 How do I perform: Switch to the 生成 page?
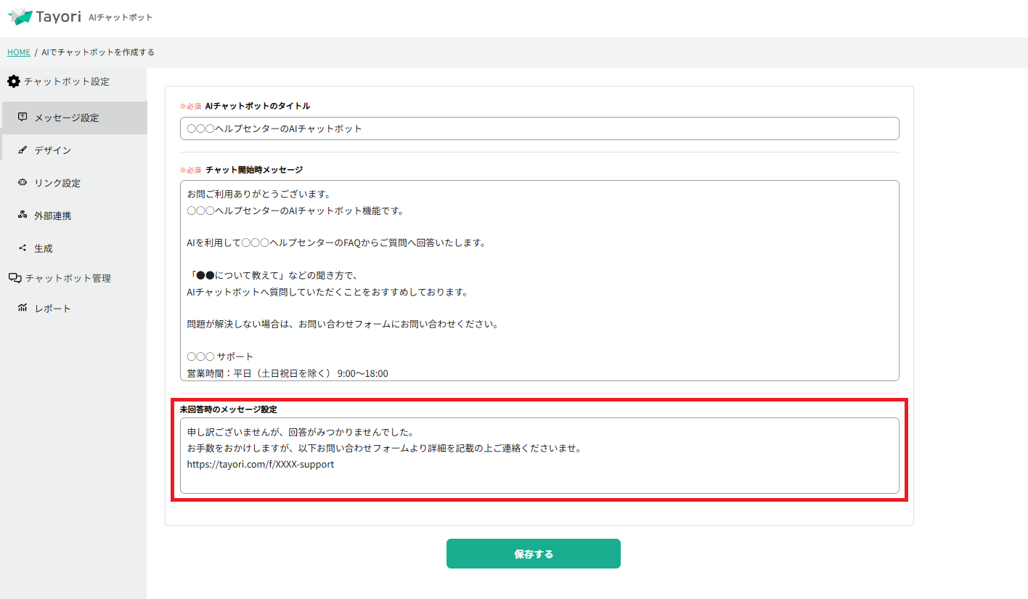click(44, 248)
